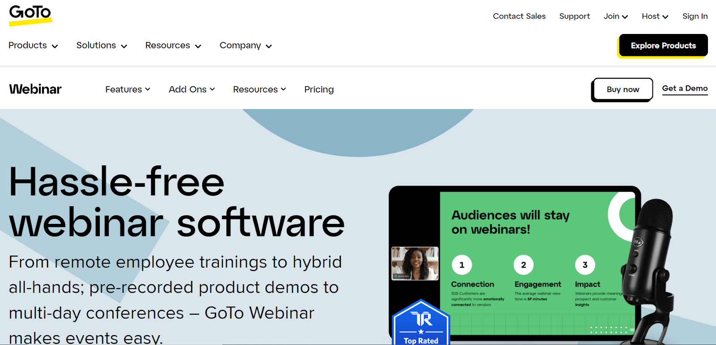Viewport: 716px width, 345px height.
Task: Click the Buy now button
Action: pyautogui.click(x=622, y=90)
